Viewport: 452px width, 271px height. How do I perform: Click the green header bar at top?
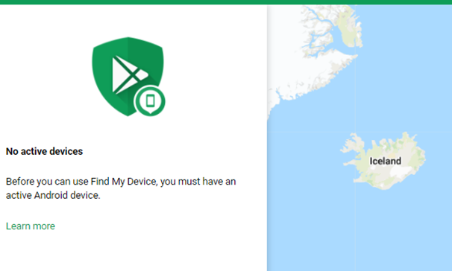pyautogui.click(x=226, y=2)
